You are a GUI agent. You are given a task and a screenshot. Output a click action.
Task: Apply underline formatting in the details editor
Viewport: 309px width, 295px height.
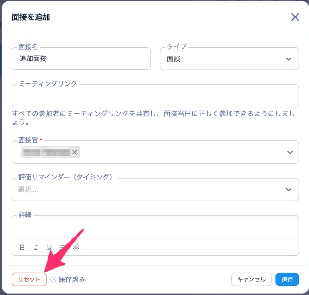tap(49, 248)
